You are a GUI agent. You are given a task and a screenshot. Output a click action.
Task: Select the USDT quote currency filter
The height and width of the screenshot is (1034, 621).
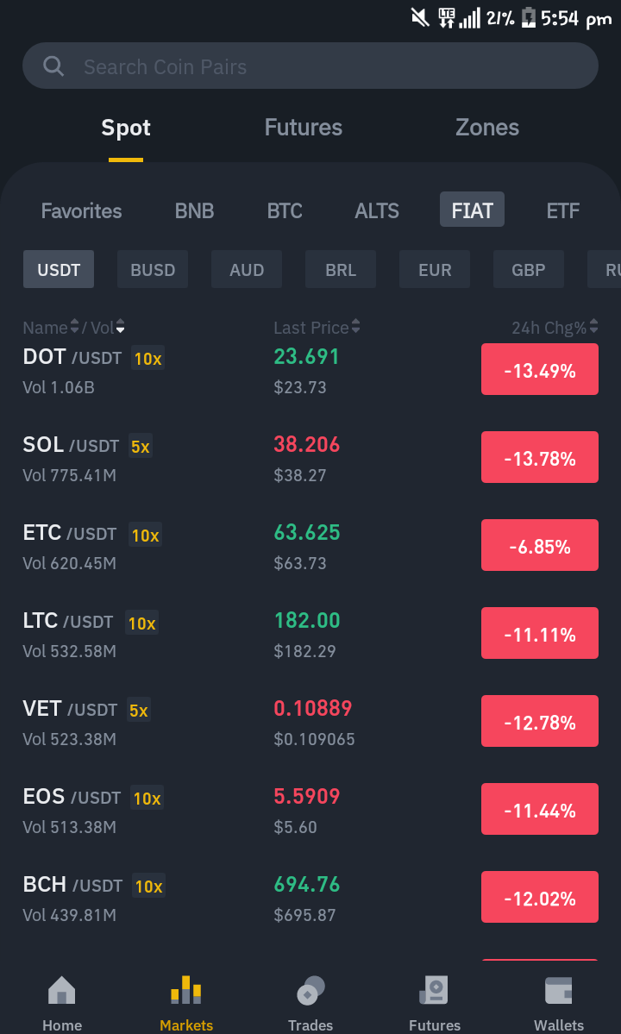(59, 269)
